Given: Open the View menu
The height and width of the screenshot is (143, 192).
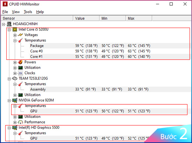Looking at the screenshot, I should click(16, 12).
